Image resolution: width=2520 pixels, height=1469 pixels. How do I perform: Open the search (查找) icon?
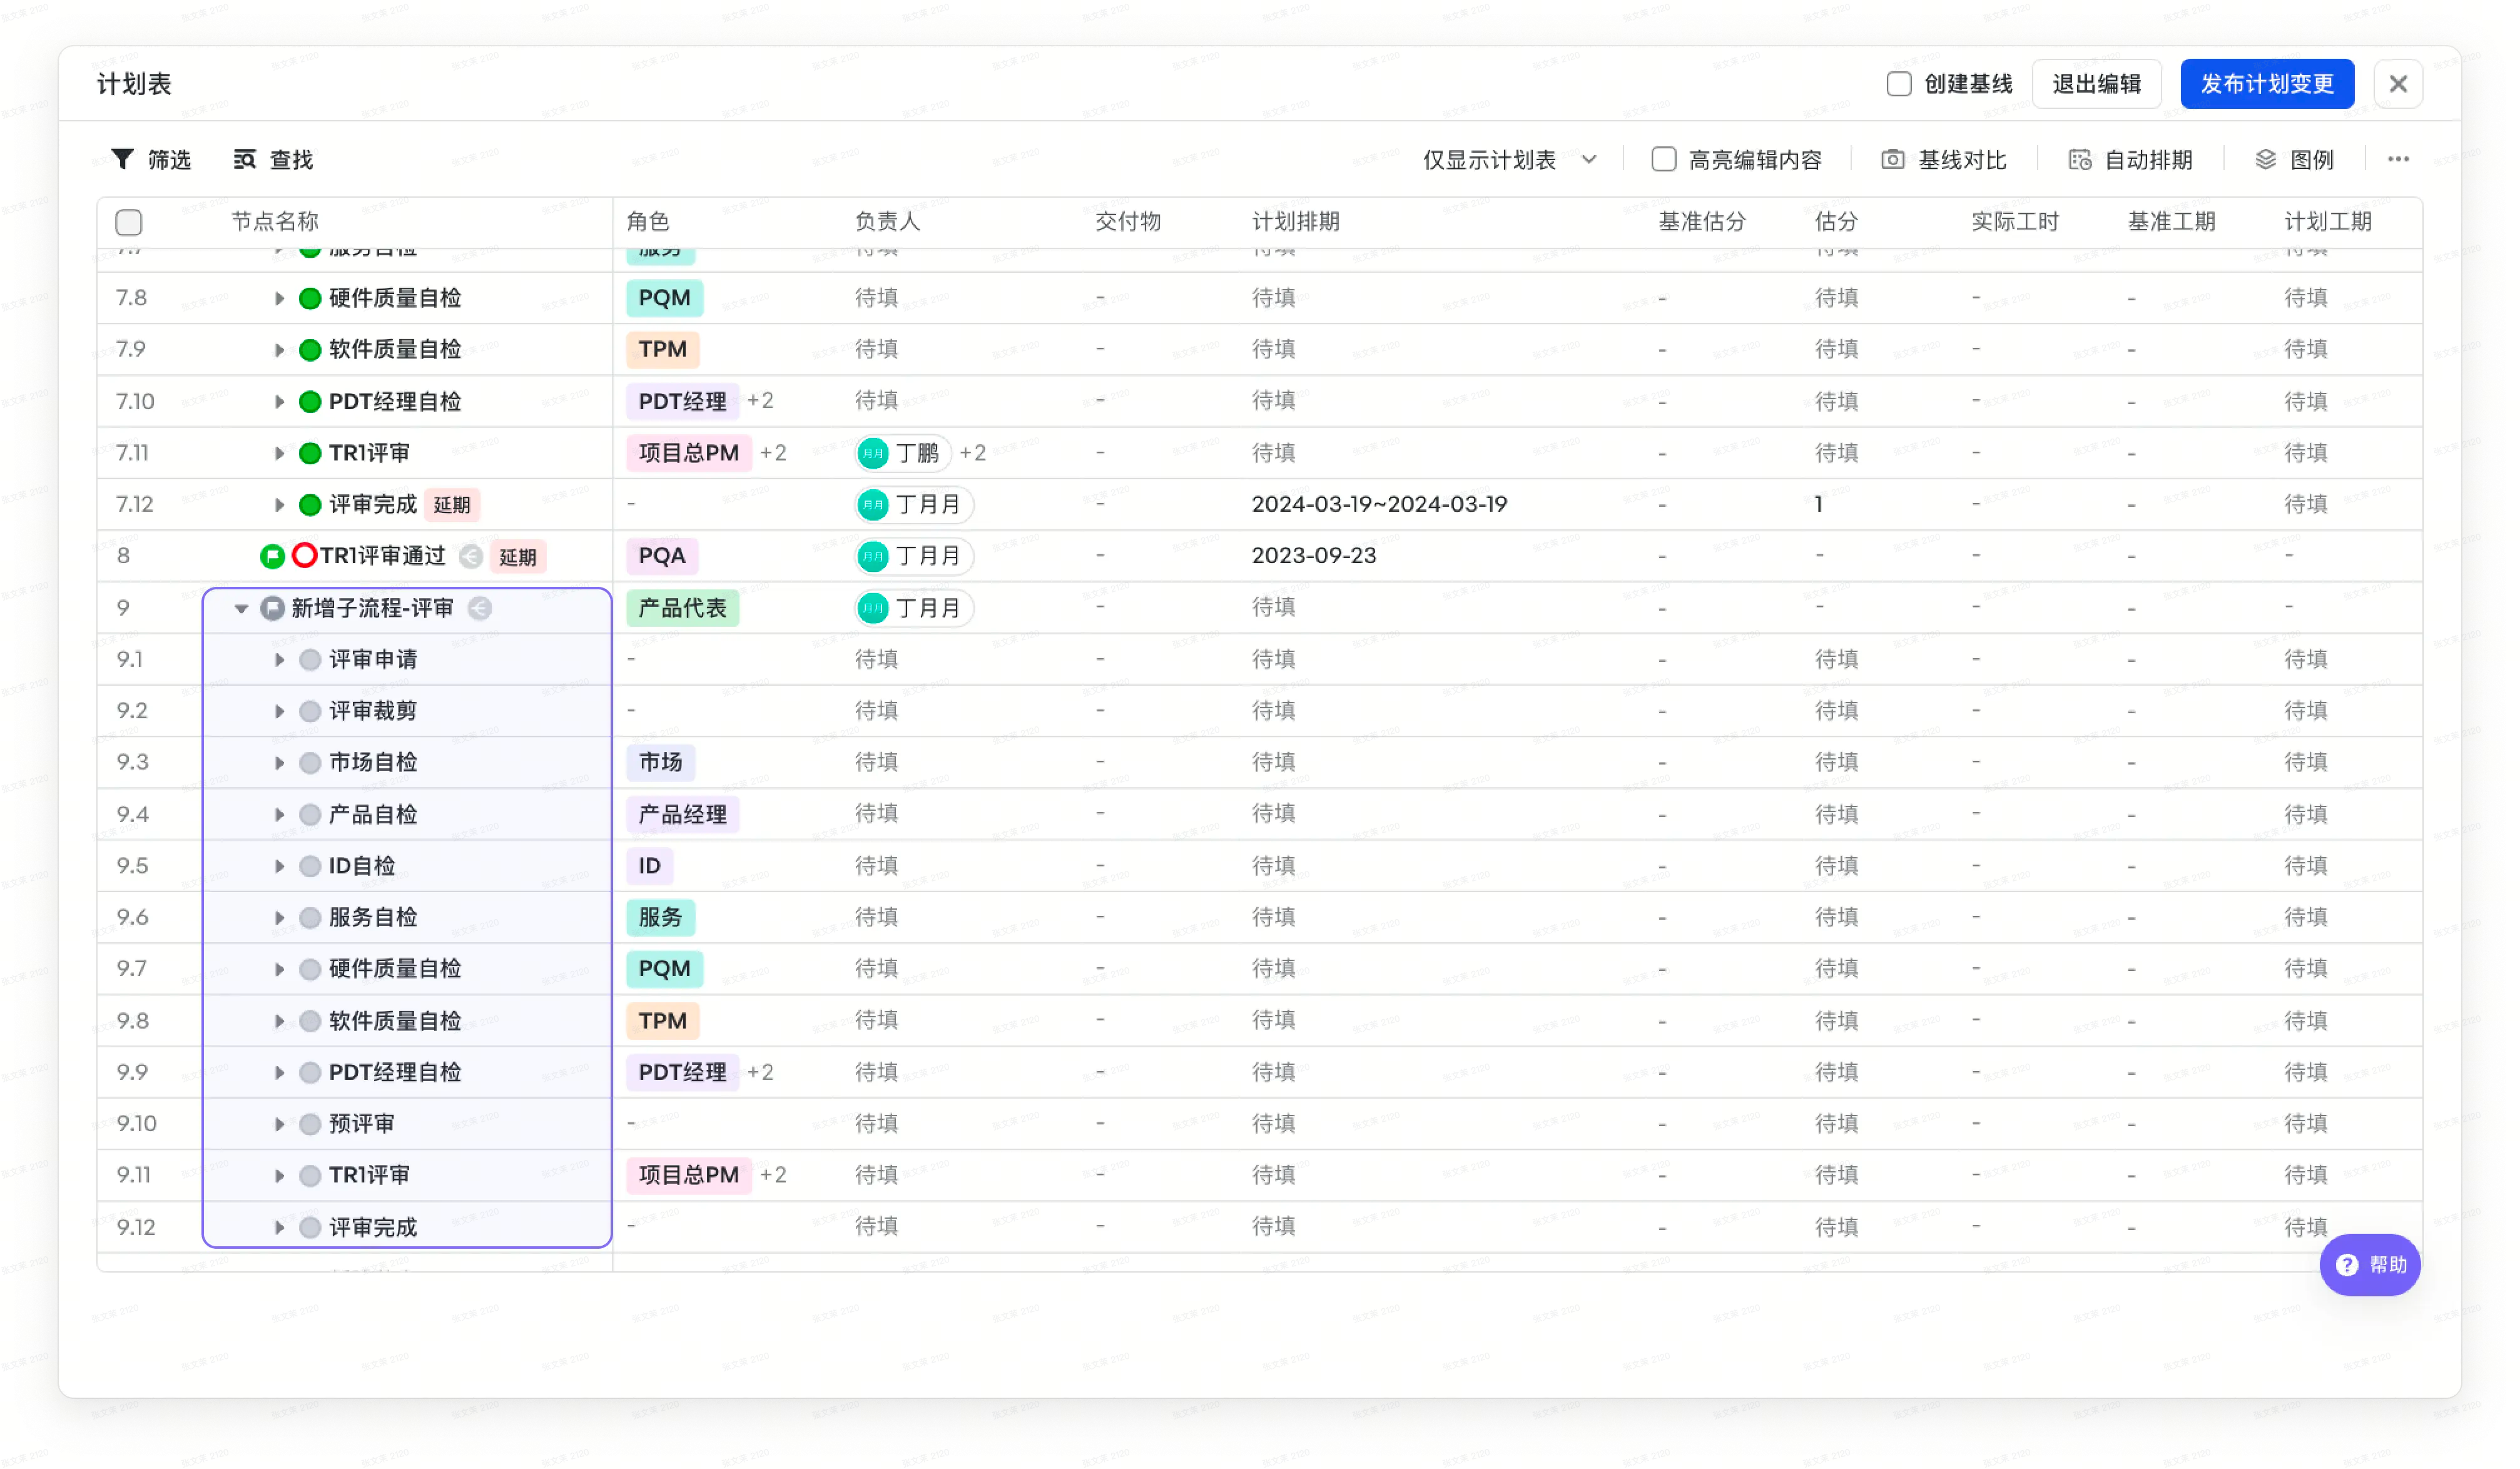pyautogui.click(x=245, y=160)
